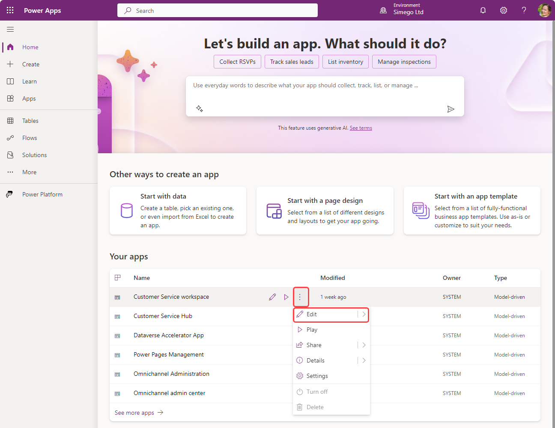
Task: Select Play in the context menu
Action: pyautogui.click(x=331, y=330)
